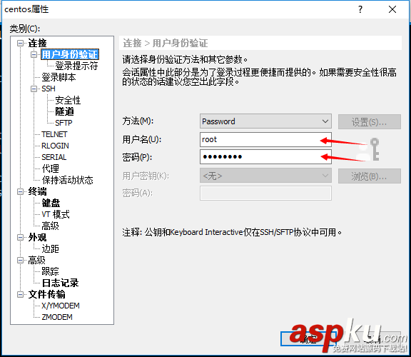411x357 pixels.
Task: Open 保持活动状态 settings
Action: click(x=67, y=180)
